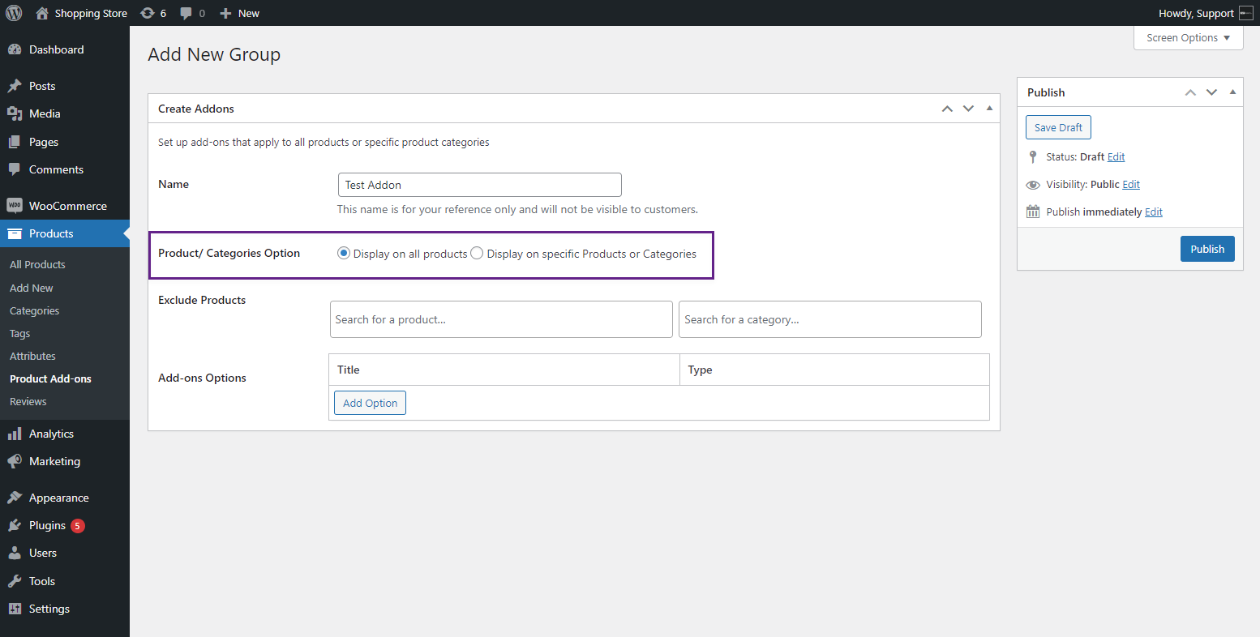Screen dimensions: 1260x637
Task: Click the Tools wrench icon
Action: click(15, 581)
